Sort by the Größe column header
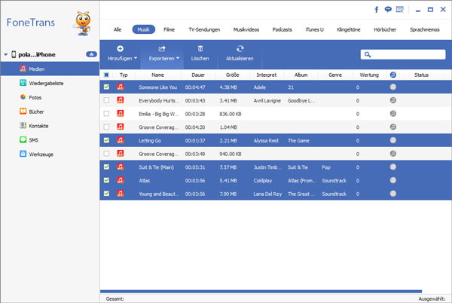Screen dimensions: 452x303 coord(232,75)
